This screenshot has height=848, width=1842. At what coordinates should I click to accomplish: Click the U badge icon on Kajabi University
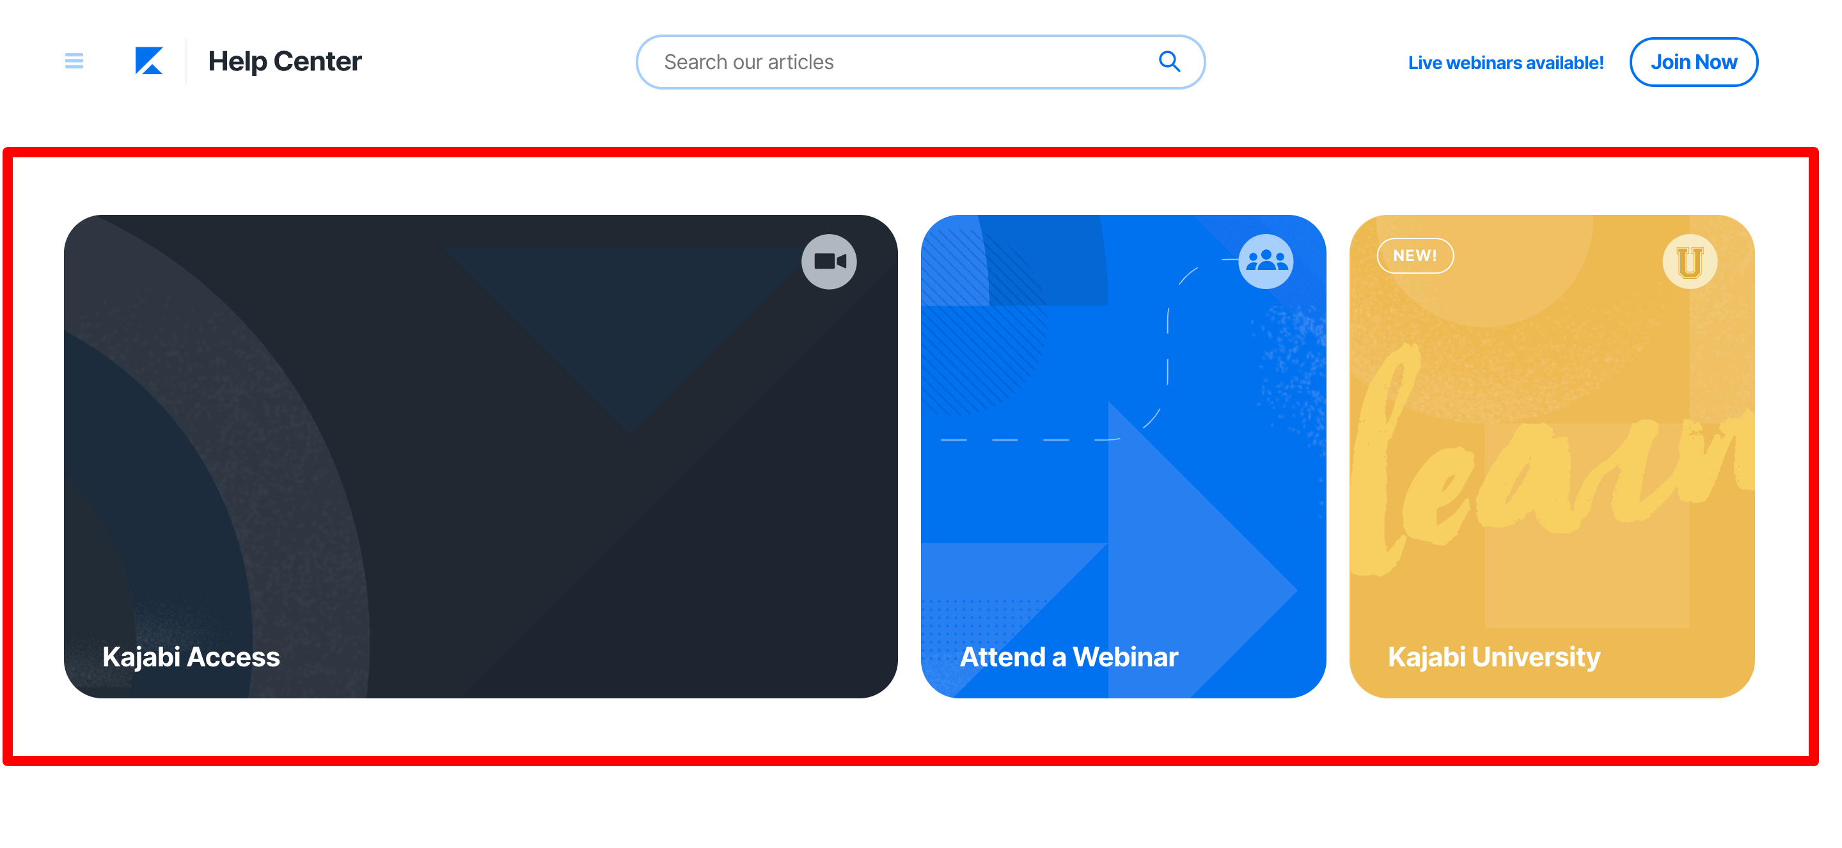click(1689, 262)
